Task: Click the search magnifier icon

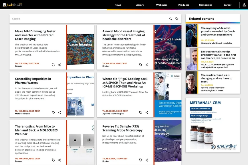Action: click(170, 19)
